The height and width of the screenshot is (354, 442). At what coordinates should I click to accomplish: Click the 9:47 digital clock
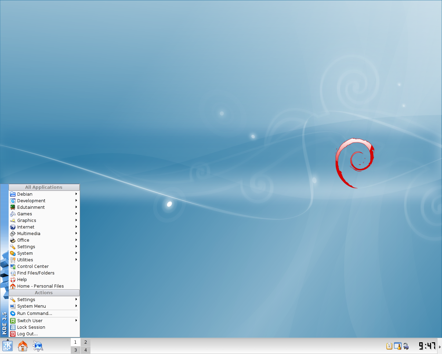click(x=427, y=346)
